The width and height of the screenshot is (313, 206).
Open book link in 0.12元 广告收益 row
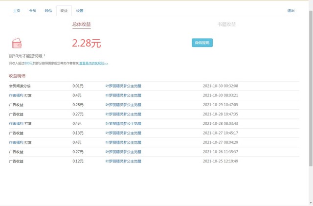[x=123, y=161]
